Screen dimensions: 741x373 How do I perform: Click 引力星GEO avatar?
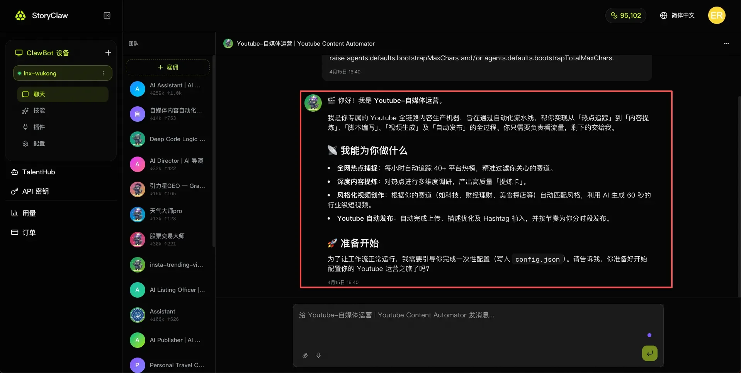(x=137, y=189)
